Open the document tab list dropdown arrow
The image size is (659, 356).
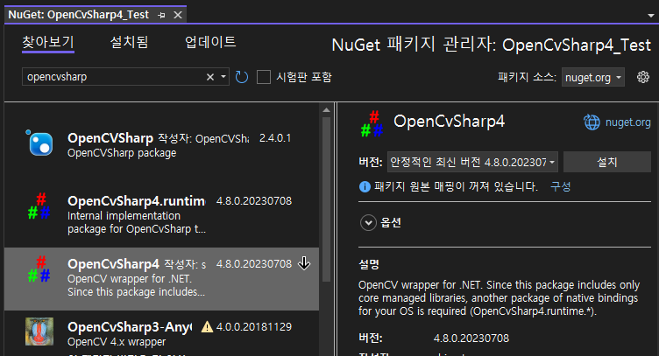[x=651, y=16]
